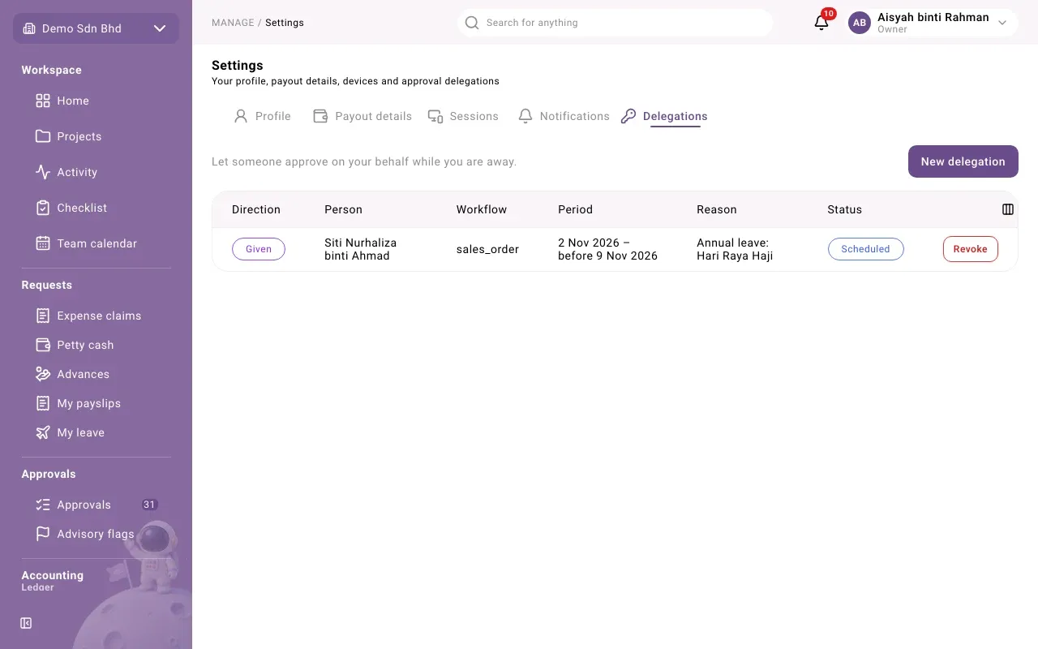Click the Advisory flags flag icon
Viewport: 1038px width, 649px height.
point(43,534)
